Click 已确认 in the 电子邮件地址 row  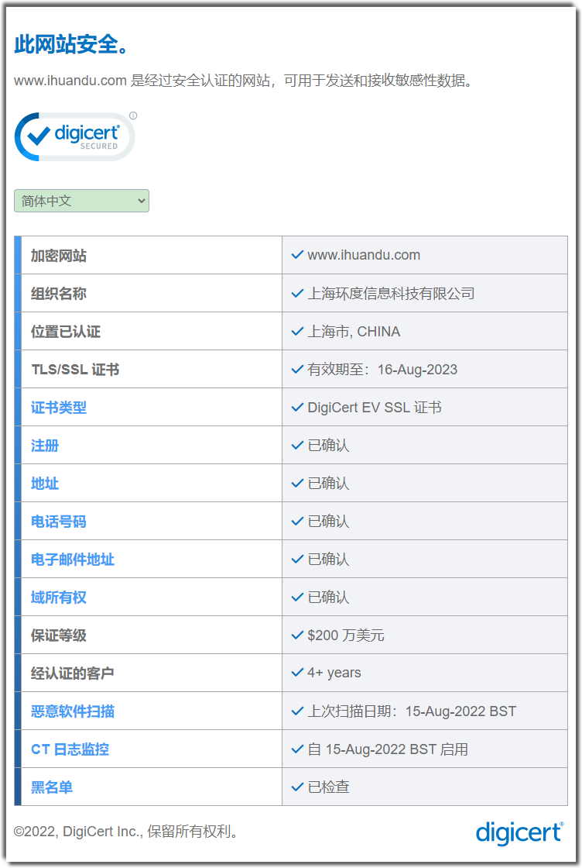coord(328,559)
